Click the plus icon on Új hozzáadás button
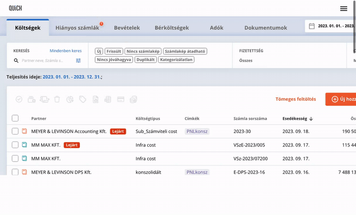Viewport: 356px width, 215px height. click(x=335, y=99)
